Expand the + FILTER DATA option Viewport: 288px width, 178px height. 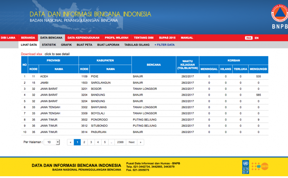(x=164, y=45)
